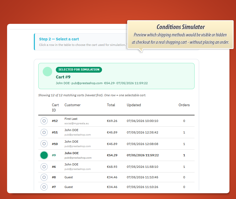The width and height of the screenshot is (236, 199).
Task: Click the €68.93 total in cart #6 row
Action: (x=112, y=167)
